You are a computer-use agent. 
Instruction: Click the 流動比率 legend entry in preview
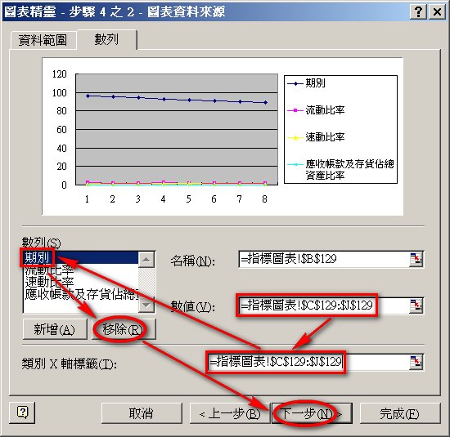[316, 110]
